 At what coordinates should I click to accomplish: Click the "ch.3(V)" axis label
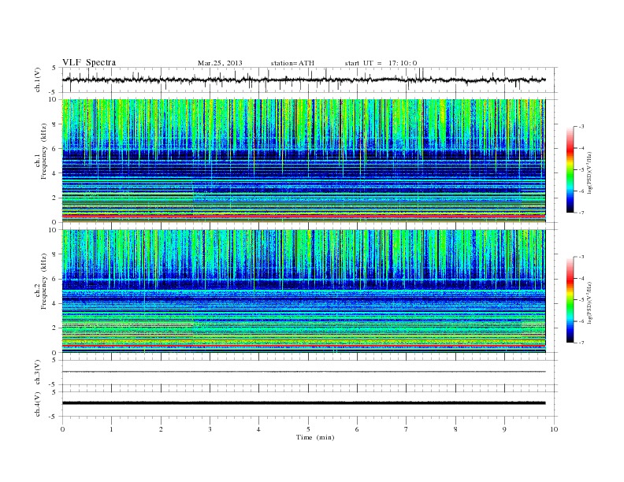click(x=38, y=373)
